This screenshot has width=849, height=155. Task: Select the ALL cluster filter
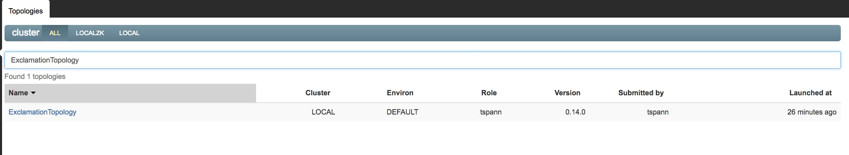pos(55,33)
